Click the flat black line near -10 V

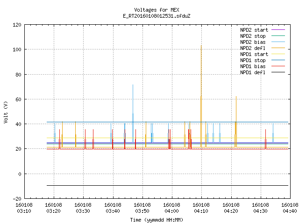[167, 185]
